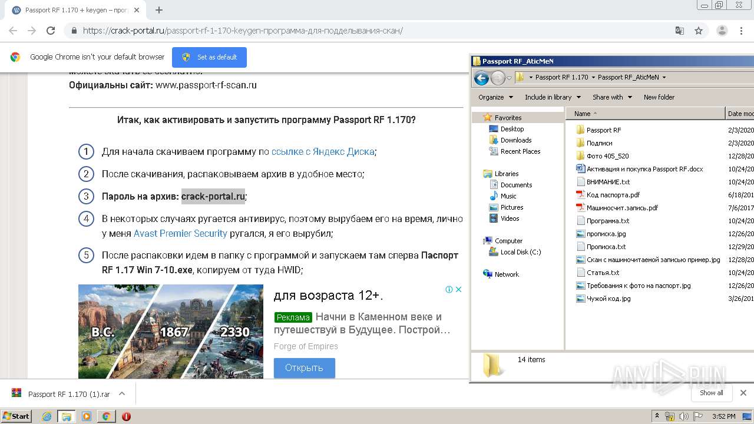Select Desktop in Favorites

pyautogui.click(x=512, y=129)
